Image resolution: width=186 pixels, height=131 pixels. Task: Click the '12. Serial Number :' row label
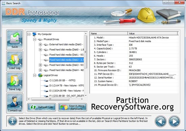pos(104,77)
